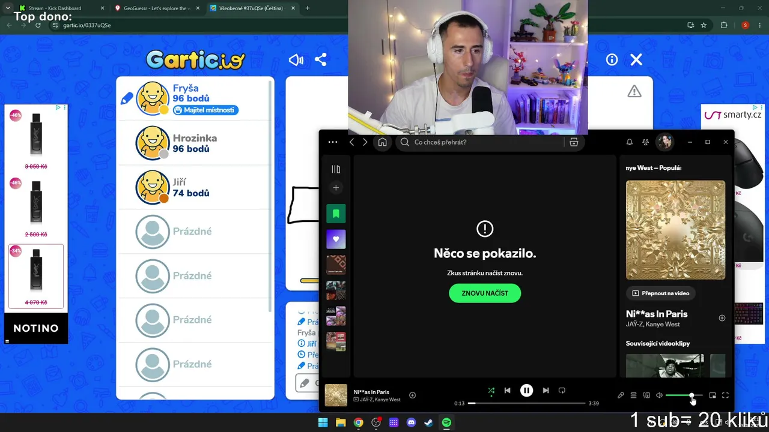Open Spotify miniplayer
The image size is (769, 432).
click(713, 395)
